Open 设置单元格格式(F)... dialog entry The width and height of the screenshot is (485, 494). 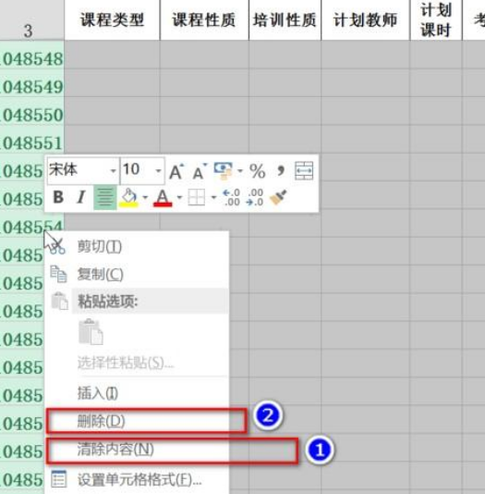(x=137, y=480)
